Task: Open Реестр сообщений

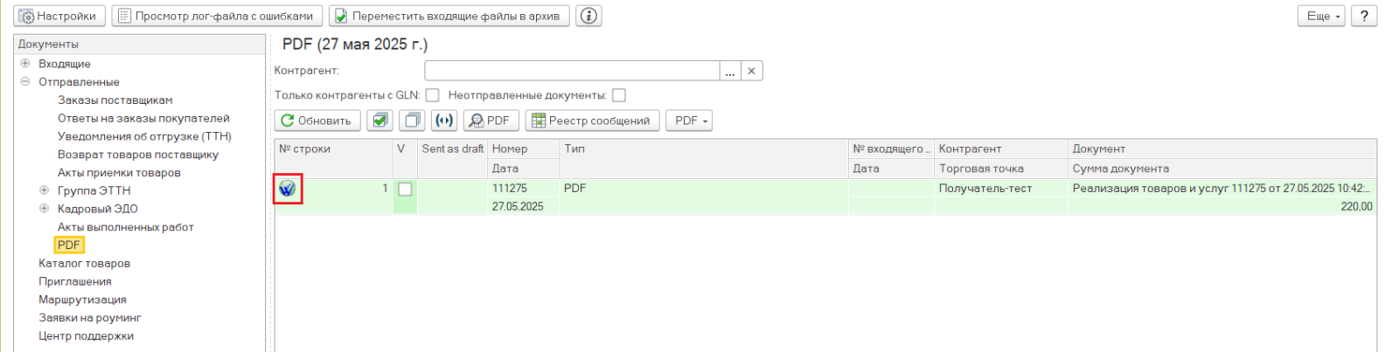Action: click(592, 121)
